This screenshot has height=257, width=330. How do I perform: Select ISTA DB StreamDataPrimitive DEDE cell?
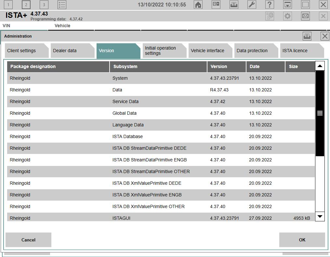click(150, 148)
